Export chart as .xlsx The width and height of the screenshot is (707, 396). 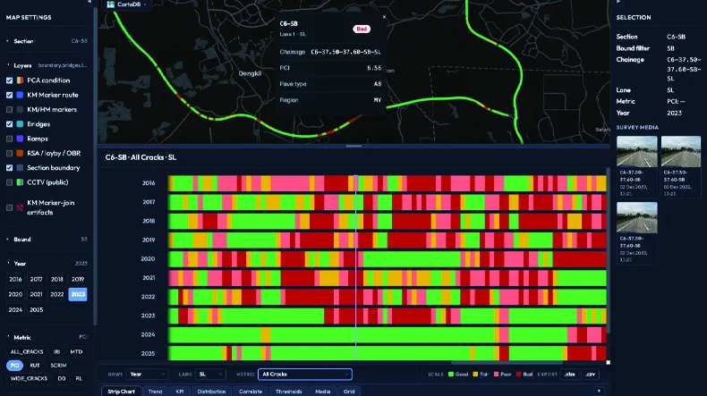[569, 375]
